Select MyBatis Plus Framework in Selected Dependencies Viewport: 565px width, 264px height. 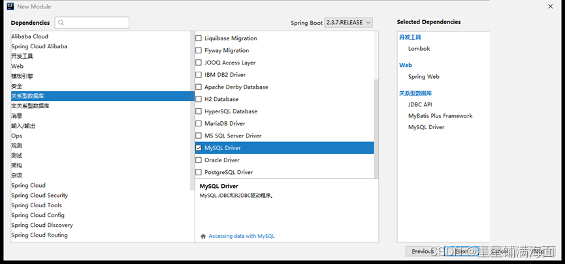coord(440,116)
